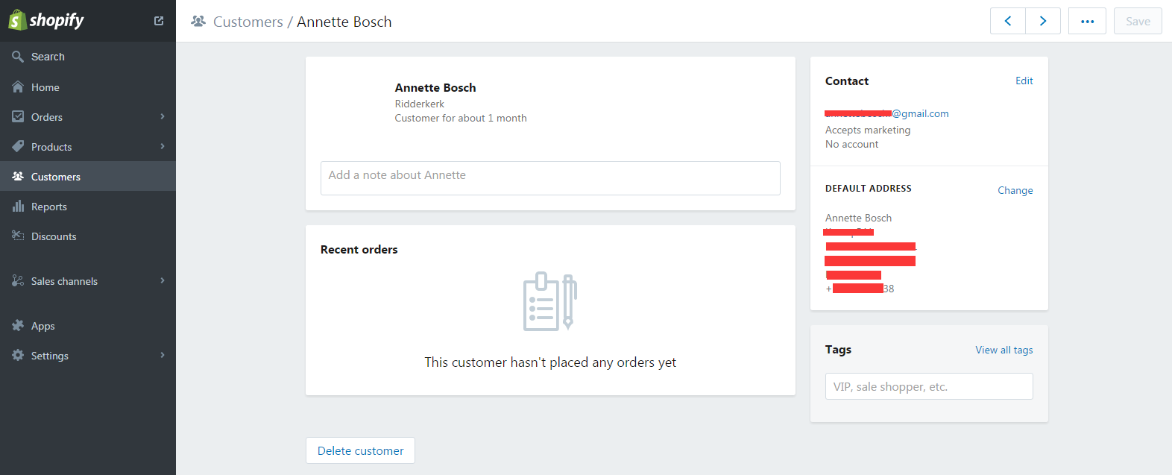Click the View all tags link
This screenshot has height=475, width=1172.
click(1004, 350)
